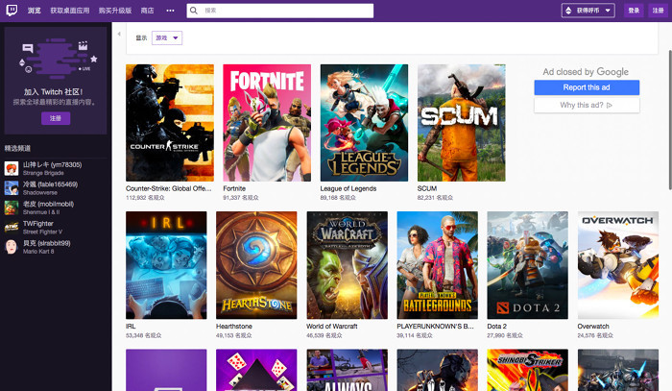This screenshot has width=672, height=391.
Task: Open IRL category cover
Action: click(x=166, y=265)
